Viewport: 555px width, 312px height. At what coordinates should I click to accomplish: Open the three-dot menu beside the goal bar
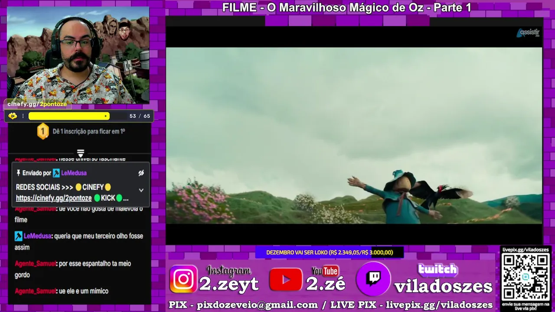tap(23, 116)
